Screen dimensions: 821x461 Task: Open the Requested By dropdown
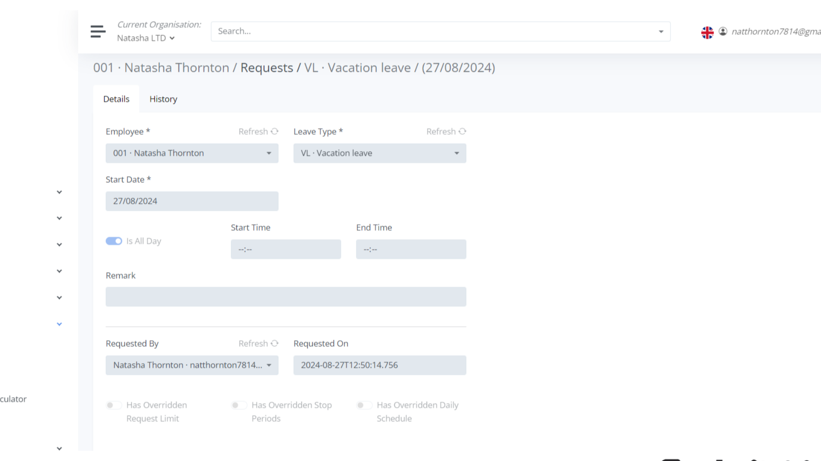(x=268, y=365)
